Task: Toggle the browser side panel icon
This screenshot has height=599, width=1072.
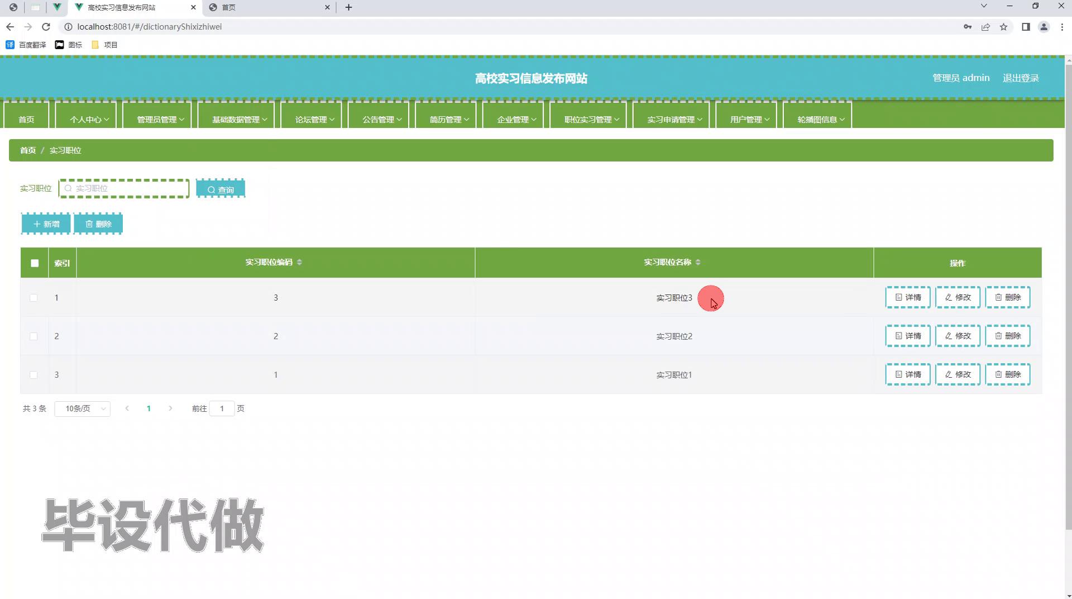Action: [1026, 27]
